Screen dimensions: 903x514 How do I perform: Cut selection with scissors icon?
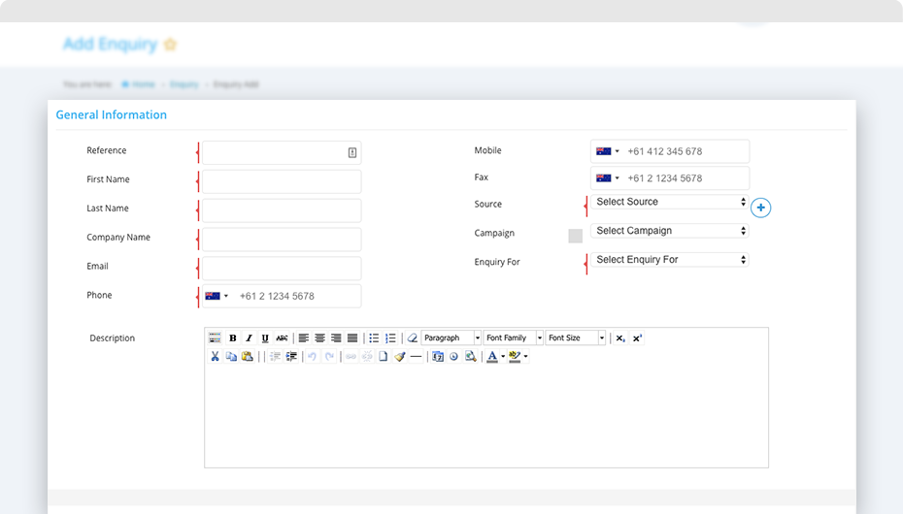215,357
